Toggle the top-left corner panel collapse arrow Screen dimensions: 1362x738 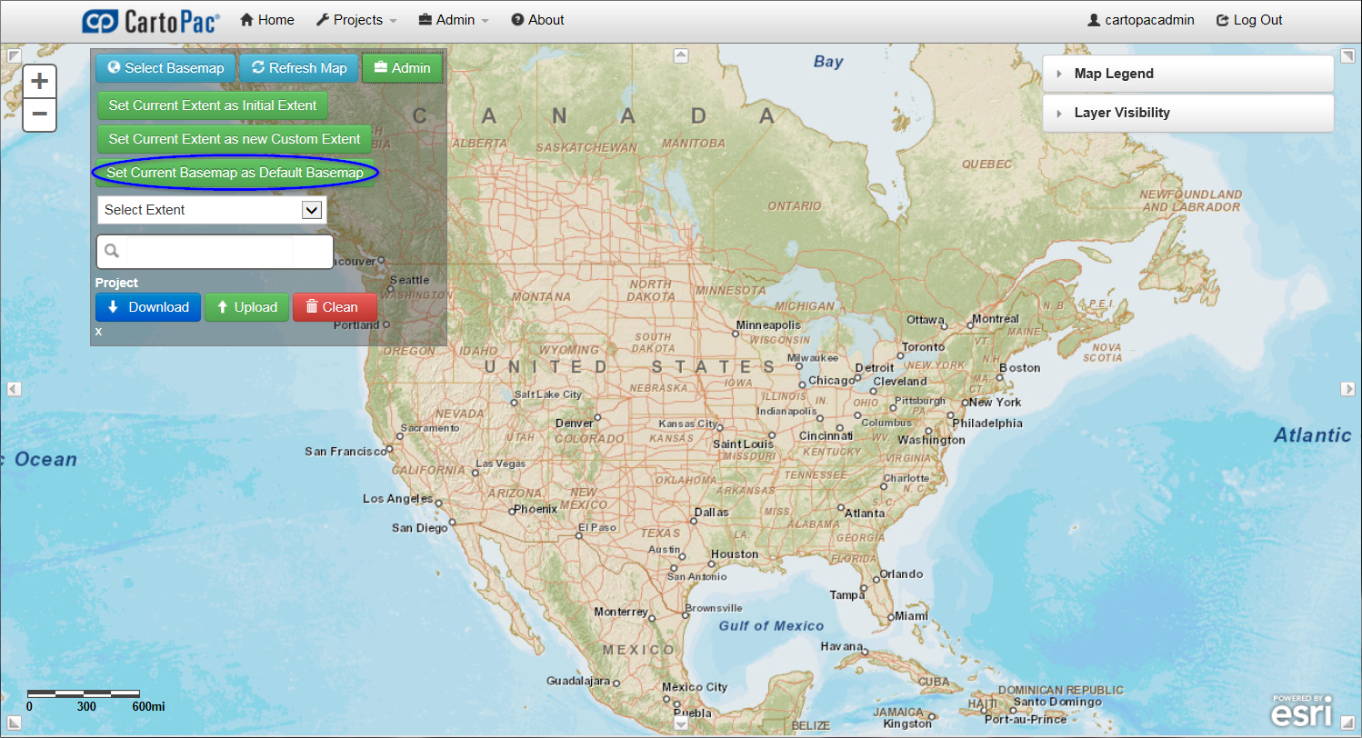[14, 56]
